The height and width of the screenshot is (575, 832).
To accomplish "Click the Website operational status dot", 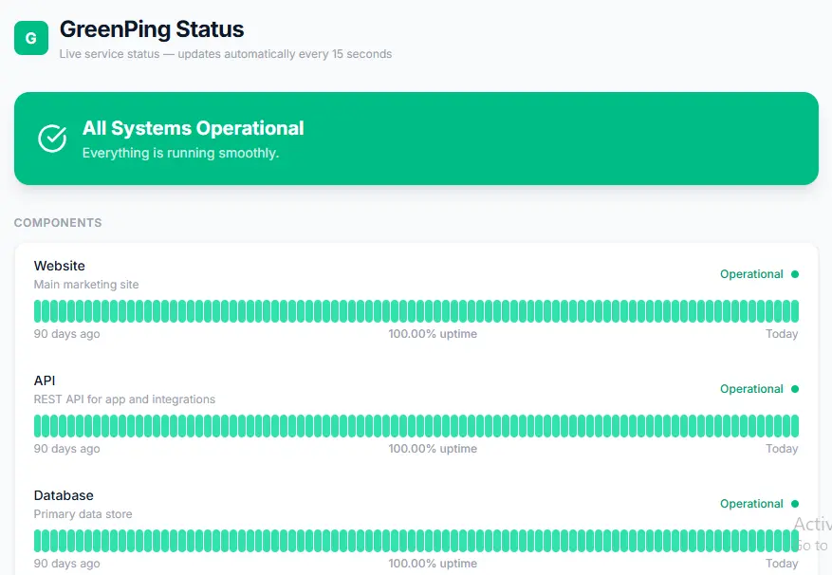I will click(795, 274).
